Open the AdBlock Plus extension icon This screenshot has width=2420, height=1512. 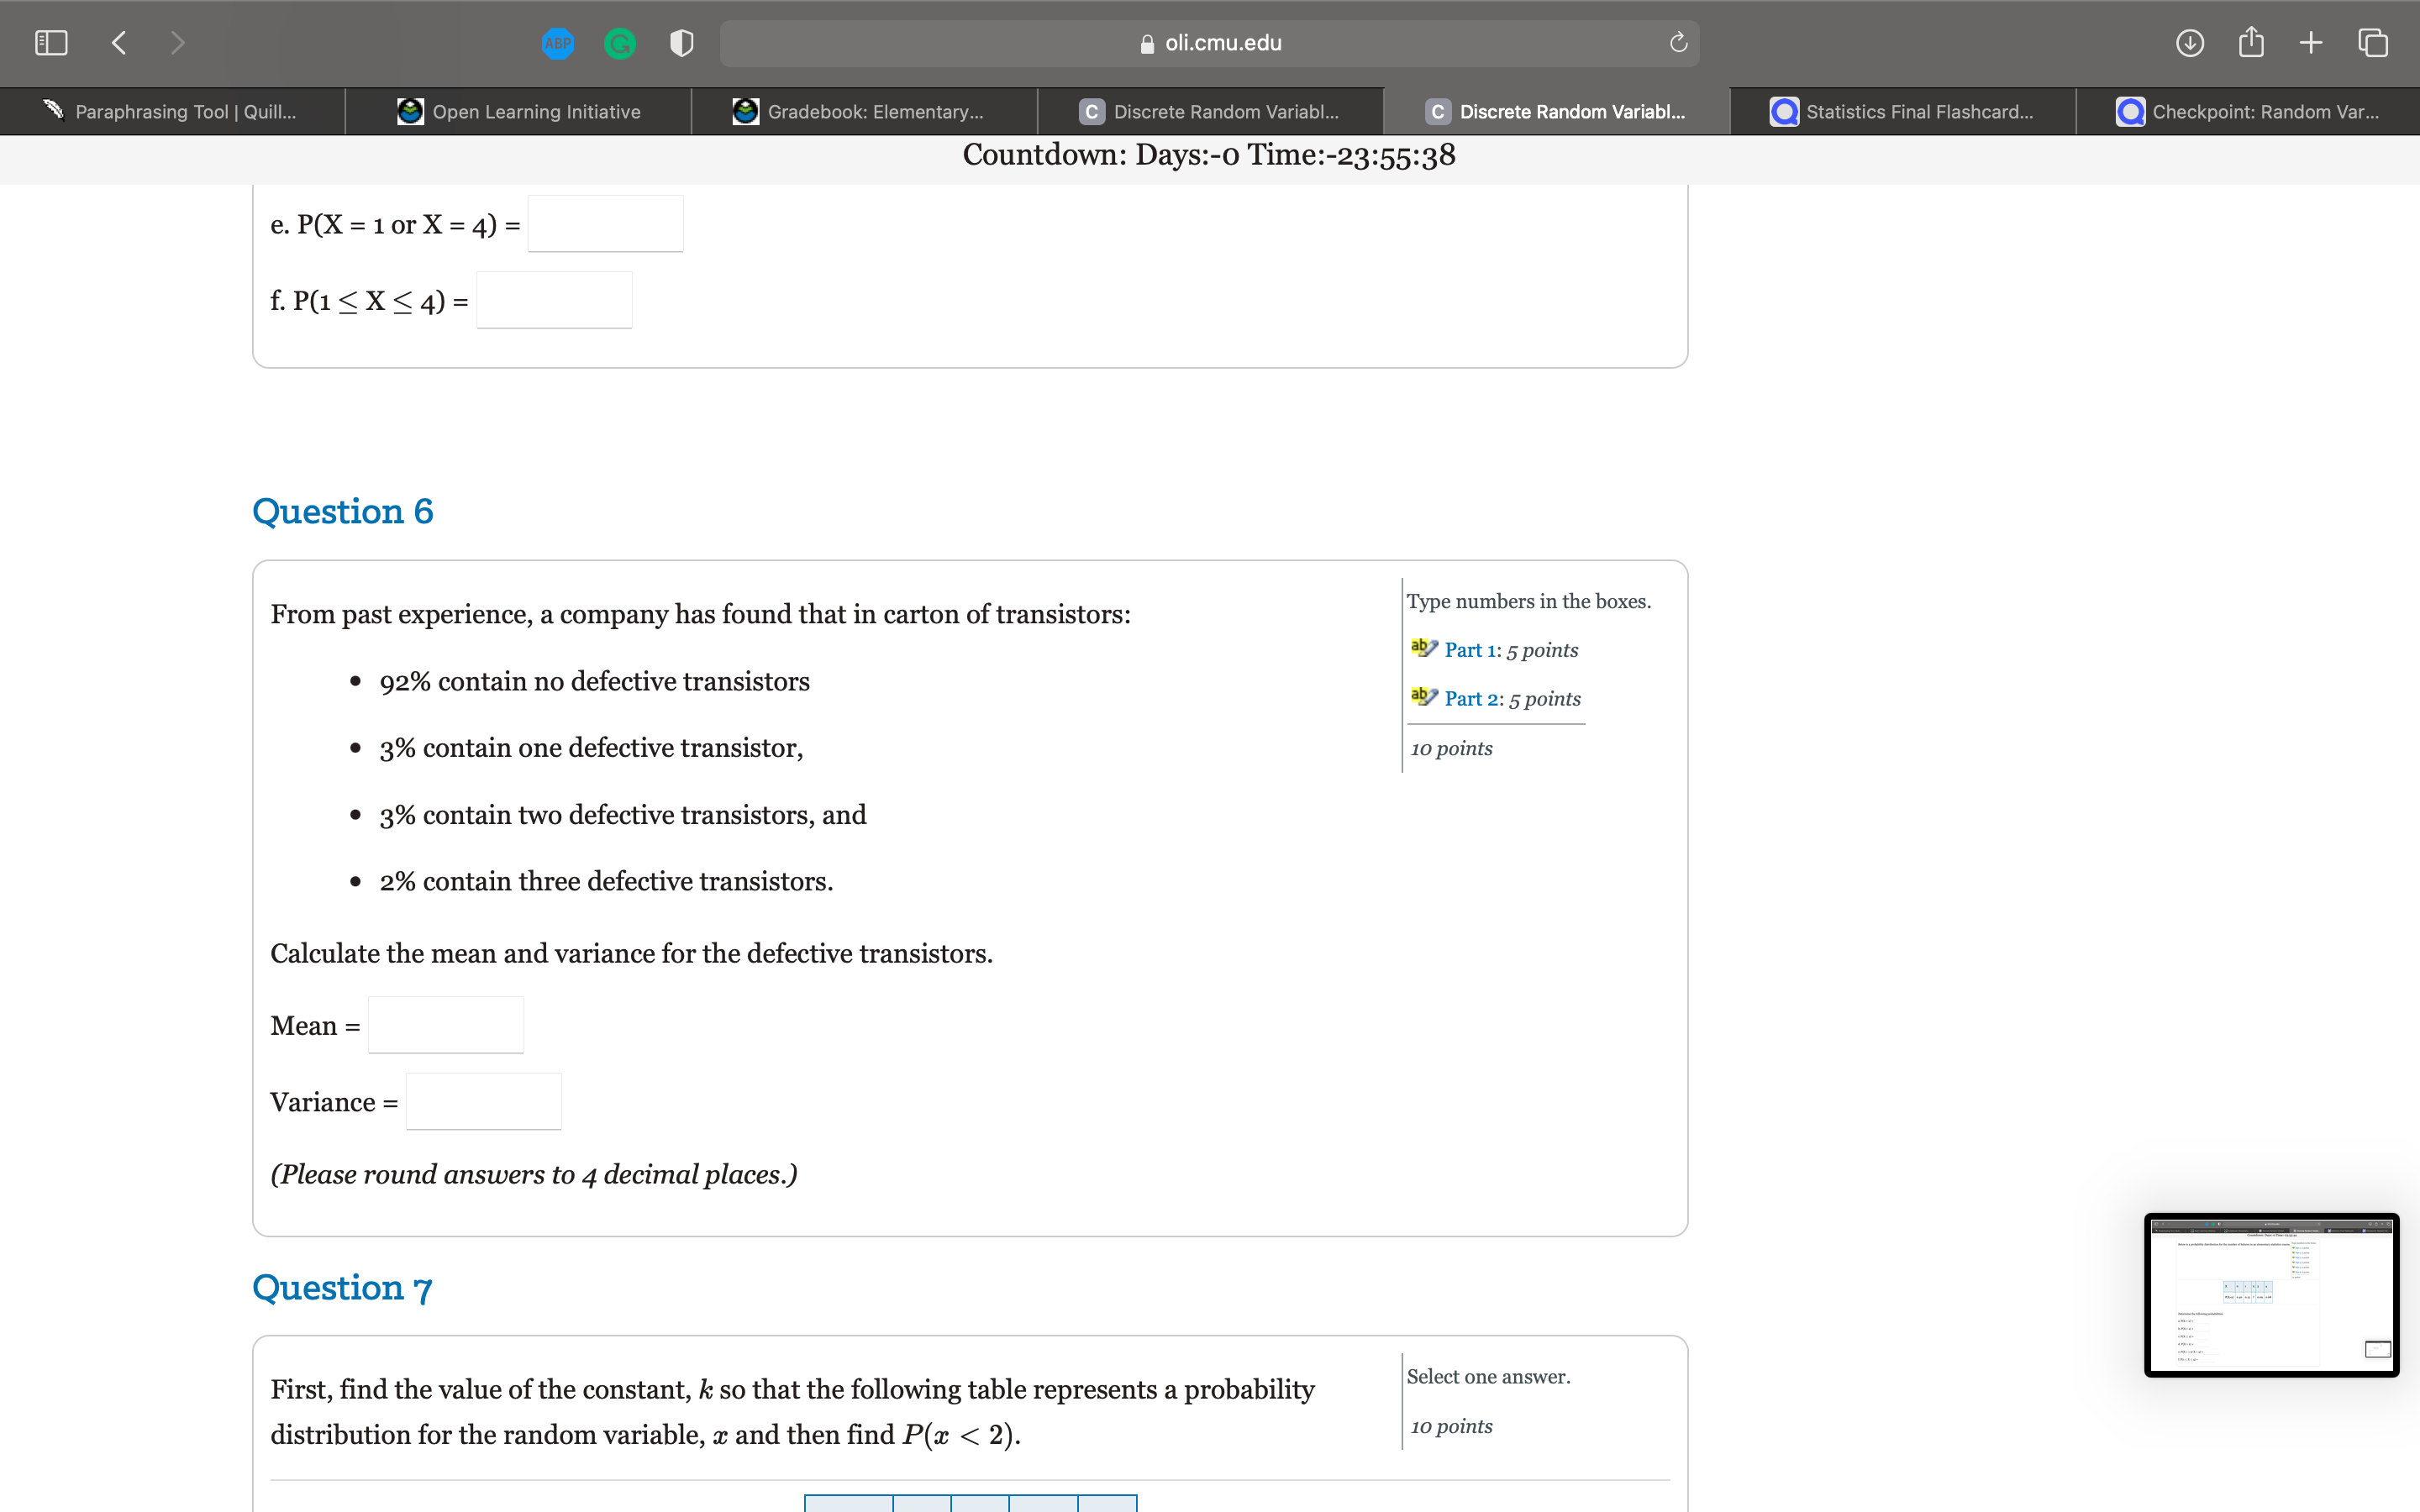558,42
